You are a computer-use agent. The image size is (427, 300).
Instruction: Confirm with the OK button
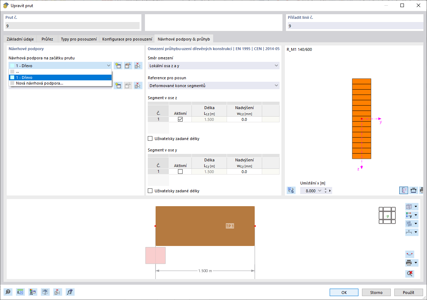[x=344, y=293]
